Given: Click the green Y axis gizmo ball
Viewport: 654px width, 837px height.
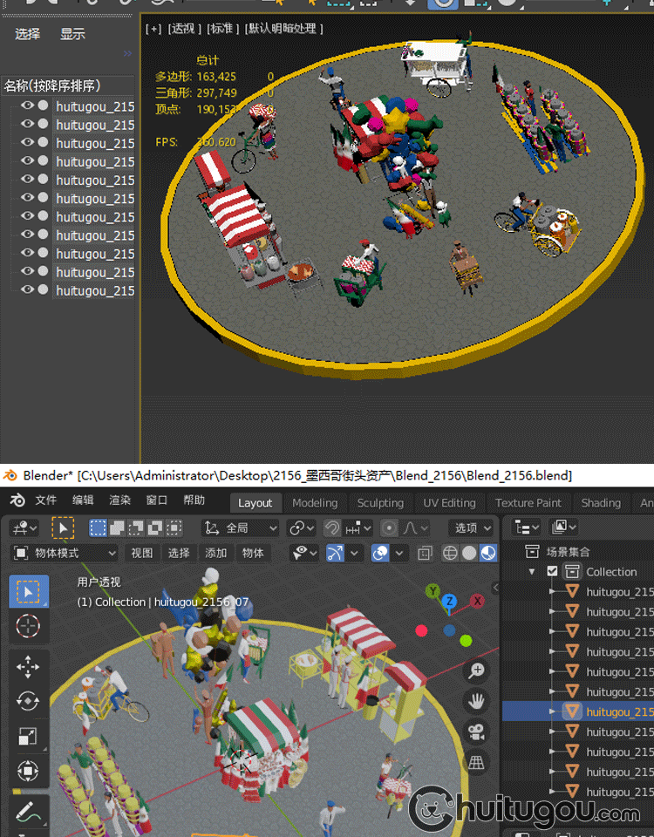Looking at the screenshot, I should (x=433, y=590).
